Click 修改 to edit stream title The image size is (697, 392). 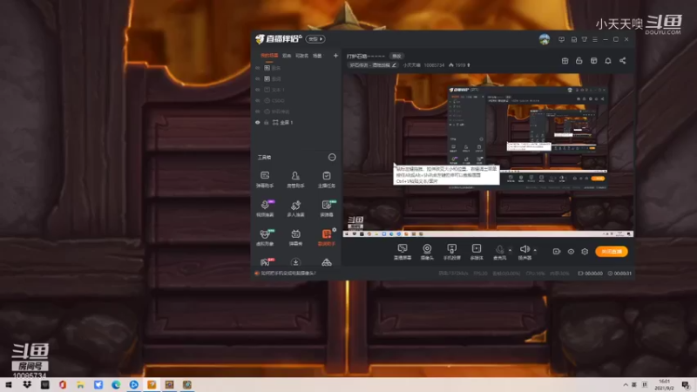point(396,56)
